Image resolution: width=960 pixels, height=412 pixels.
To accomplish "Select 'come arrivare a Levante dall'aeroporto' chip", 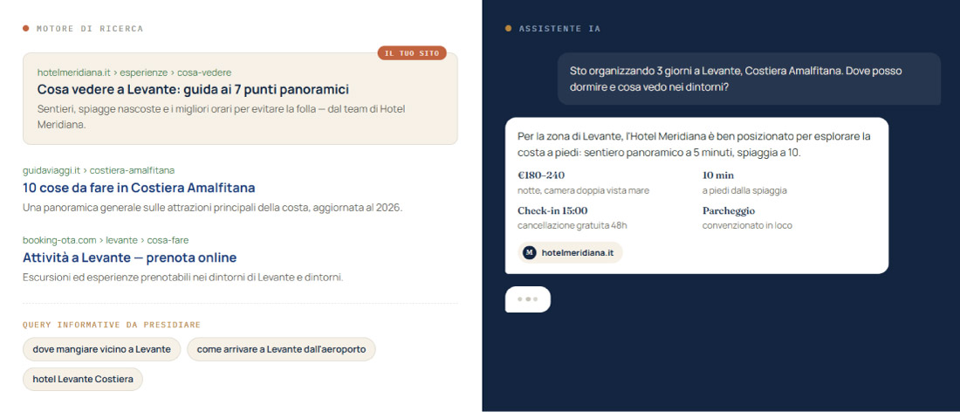I will click(281, 349).
